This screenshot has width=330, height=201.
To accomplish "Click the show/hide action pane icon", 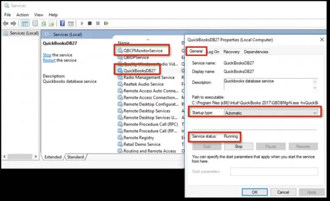I will click(x=71, y=23).
